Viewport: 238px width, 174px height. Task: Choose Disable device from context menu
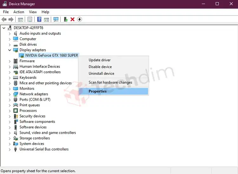point(114,67)
